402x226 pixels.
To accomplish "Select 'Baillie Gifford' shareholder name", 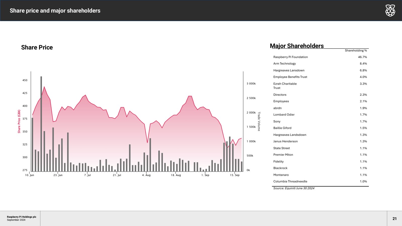I will point(282,128).
